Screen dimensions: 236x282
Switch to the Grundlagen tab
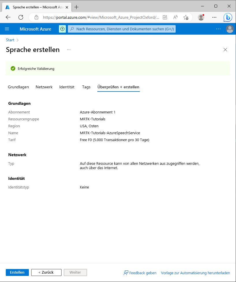click(x=18, y=87)
